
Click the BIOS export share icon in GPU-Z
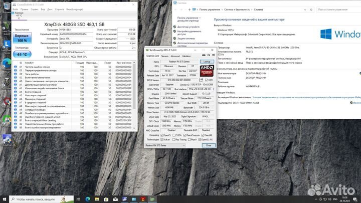(x=201, y=80)
